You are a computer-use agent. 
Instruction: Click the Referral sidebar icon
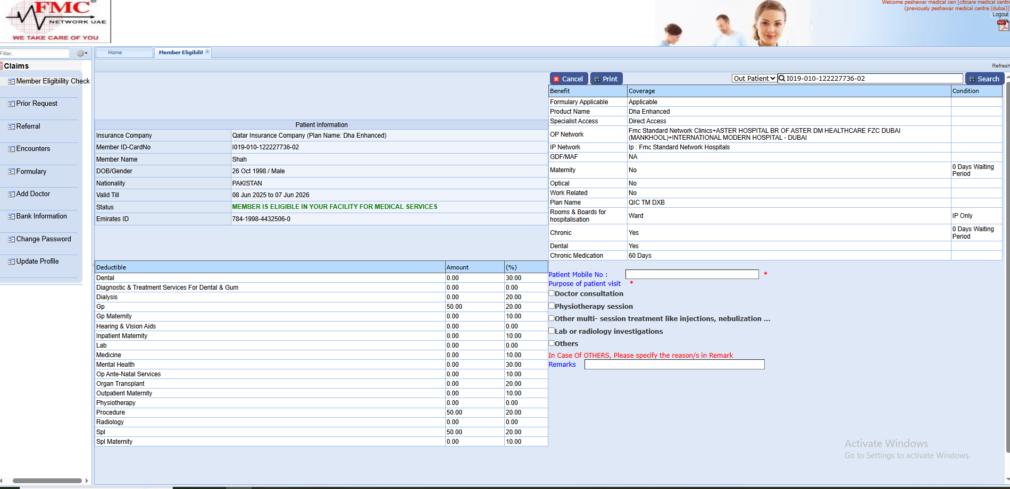(11, 127)
